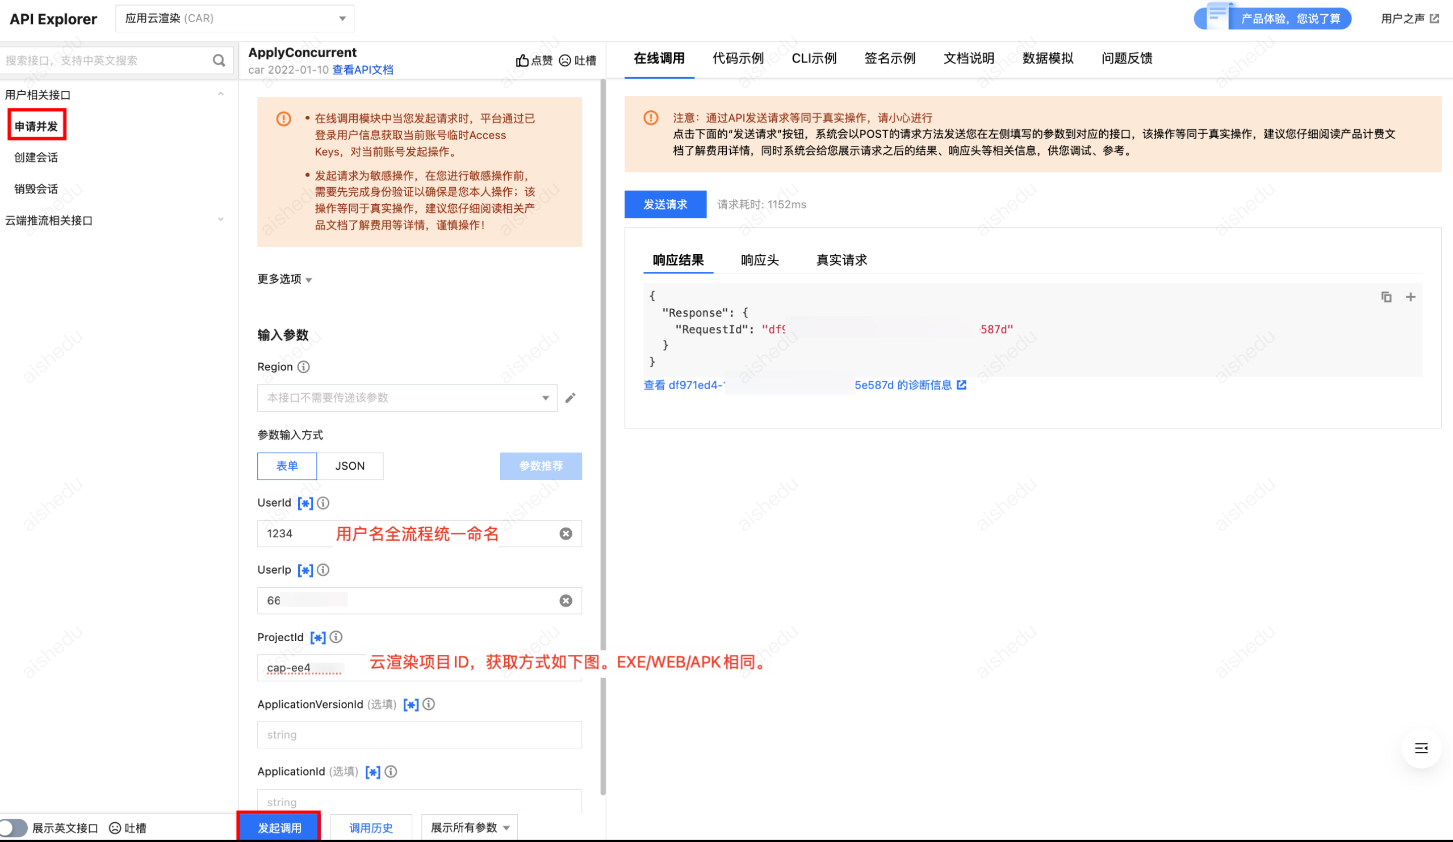Open 查看API文档 link
1453x842 pixels.
[363, 70]
